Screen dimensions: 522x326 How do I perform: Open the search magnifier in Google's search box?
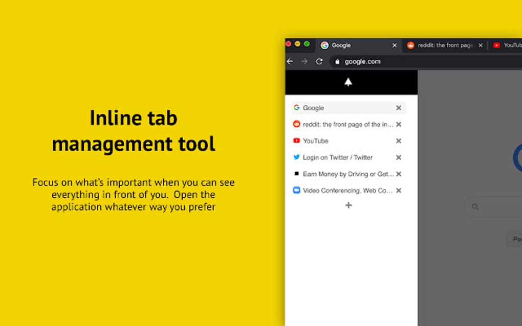pyautogui.click(x=475, y=207)
